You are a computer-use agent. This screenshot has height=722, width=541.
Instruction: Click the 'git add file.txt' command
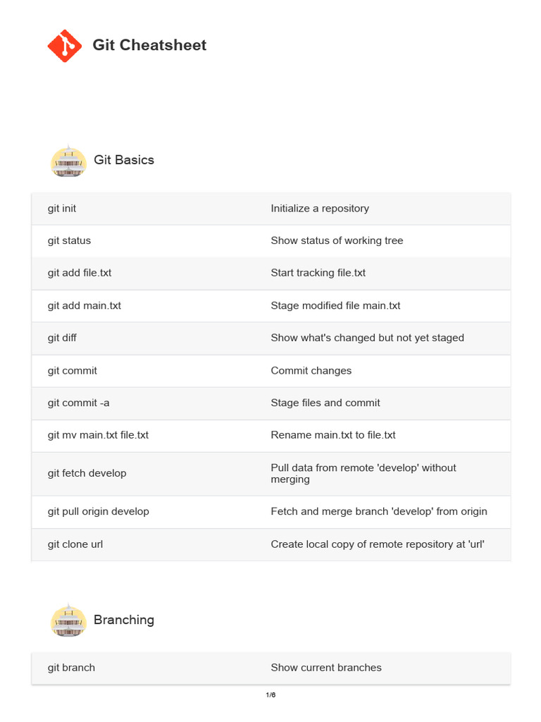tap(80, 274)
